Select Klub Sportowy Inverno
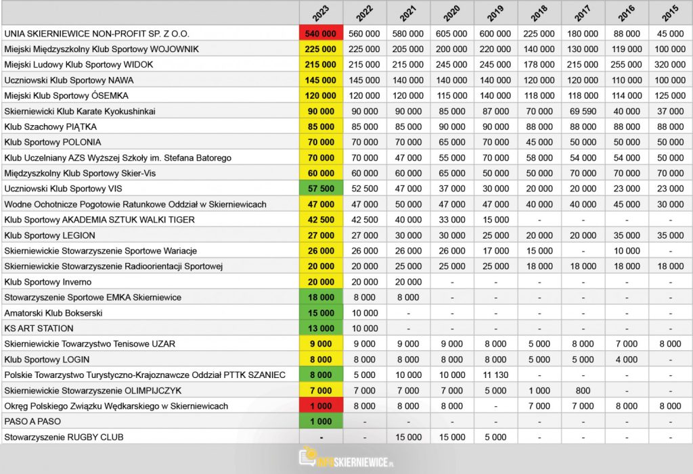 [x=48, y=282]
